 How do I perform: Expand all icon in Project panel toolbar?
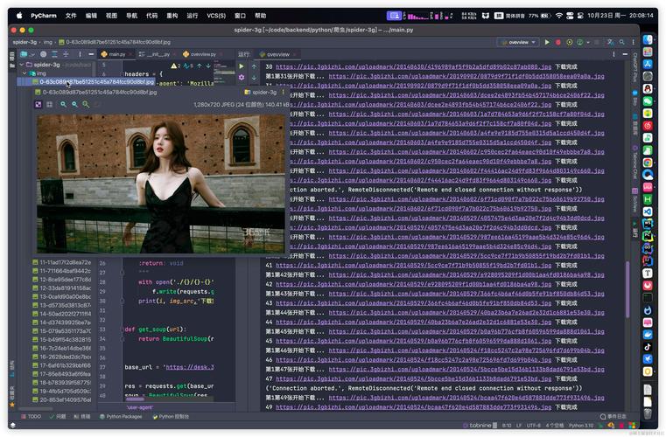click(54, 54)
